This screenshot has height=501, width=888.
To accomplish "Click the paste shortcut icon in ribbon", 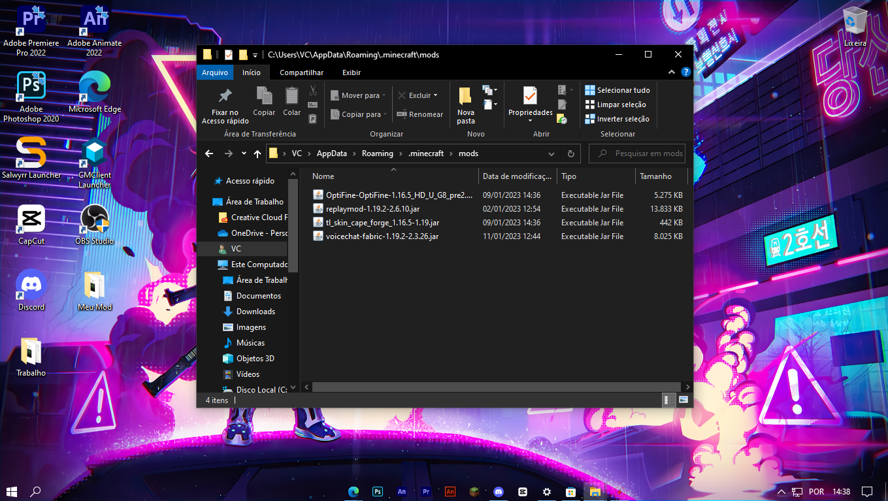I will pyautogui.click(x=313, y=119).
